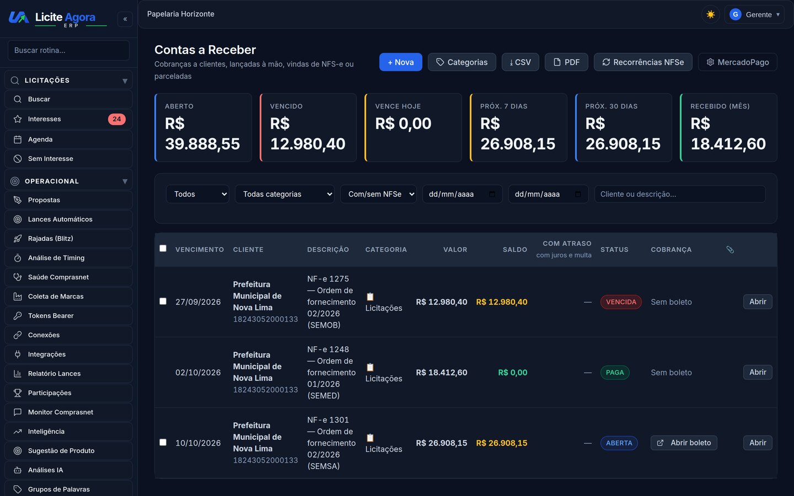Click the external-link icon in Abrir boleto

(660, 443)
